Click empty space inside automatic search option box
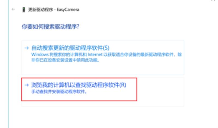The height and width of the screenshot is (128, 218). (103, 69)
